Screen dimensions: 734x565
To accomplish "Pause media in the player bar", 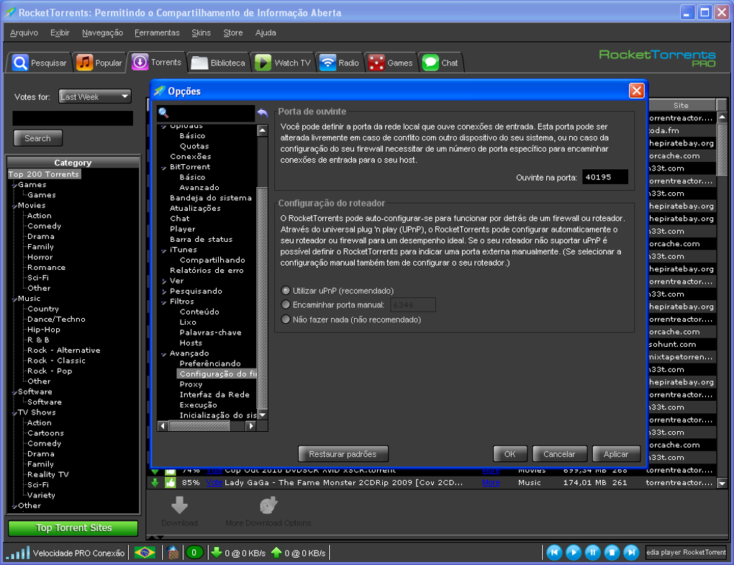I will (593, 553).
